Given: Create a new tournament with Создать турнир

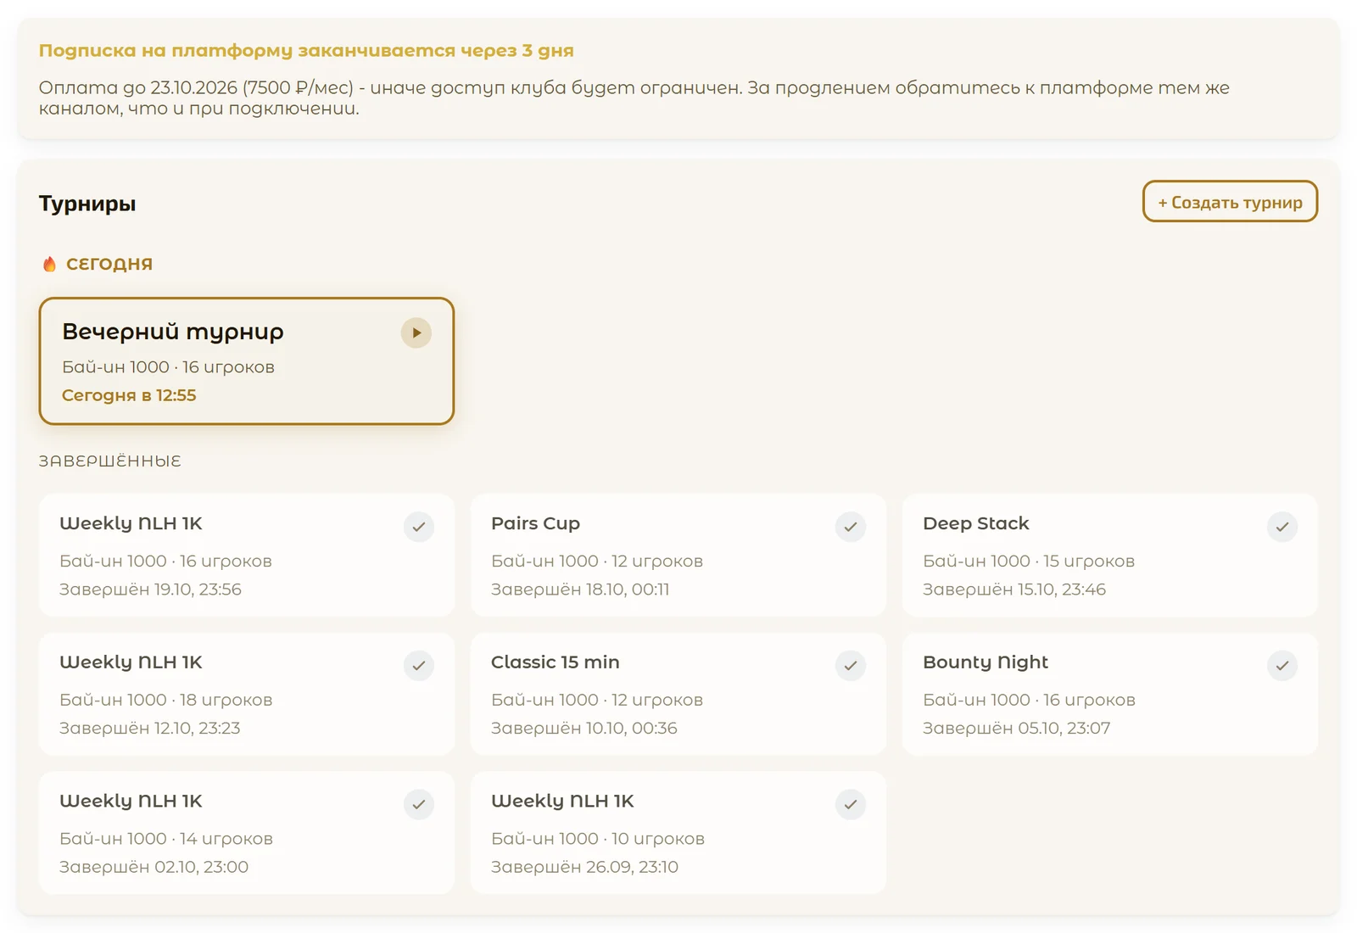Looking at the screenshot, I should [x=1230, y=202].
